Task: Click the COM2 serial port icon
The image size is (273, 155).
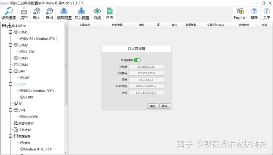Action: [x=16, y=45]
